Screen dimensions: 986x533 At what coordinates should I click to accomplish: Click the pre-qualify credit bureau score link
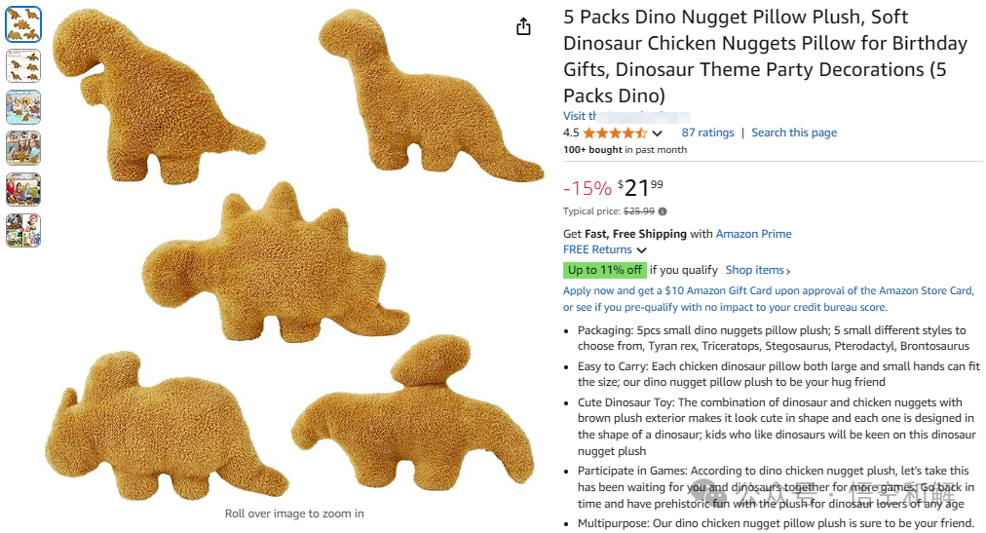(725, 307)
